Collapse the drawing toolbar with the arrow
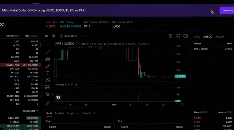Screen dimensions: 234x130 pyautogui.click(x=53, y=94)
